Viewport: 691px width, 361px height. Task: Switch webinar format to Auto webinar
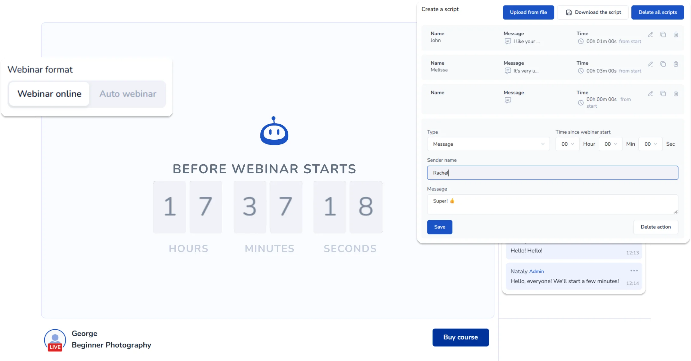(x=128, y=94)
